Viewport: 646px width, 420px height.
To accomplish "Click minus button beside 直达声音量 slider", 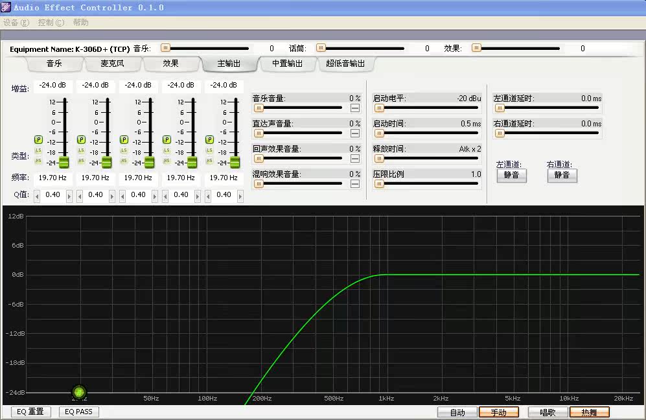I will click(x=355, y=134).
